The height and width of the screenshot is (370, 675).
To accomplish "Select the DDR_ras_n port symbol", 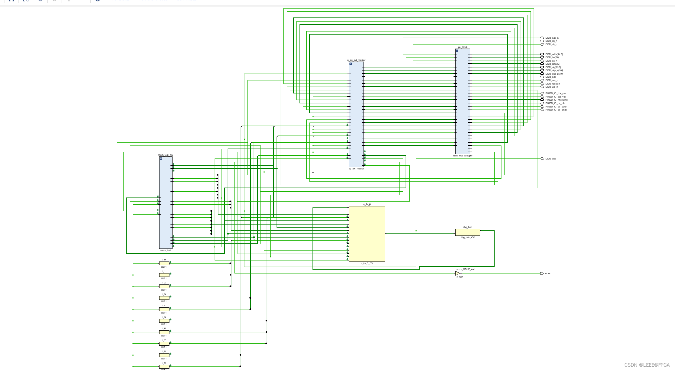I will [542, 80].
